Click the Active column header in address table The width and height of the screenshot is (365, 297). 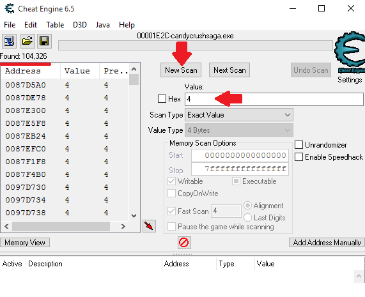[x=12, y=264]
